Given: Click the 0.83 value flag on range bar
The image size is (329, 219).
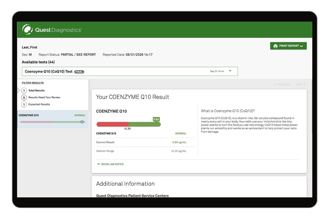Looking at the screenshot, I should pos(156,119).
